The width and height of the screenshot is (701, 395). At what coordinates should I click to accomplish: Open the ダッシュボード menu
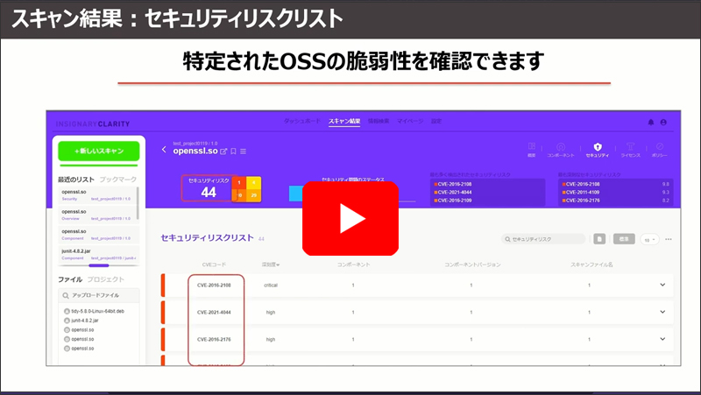coord(302,121)
